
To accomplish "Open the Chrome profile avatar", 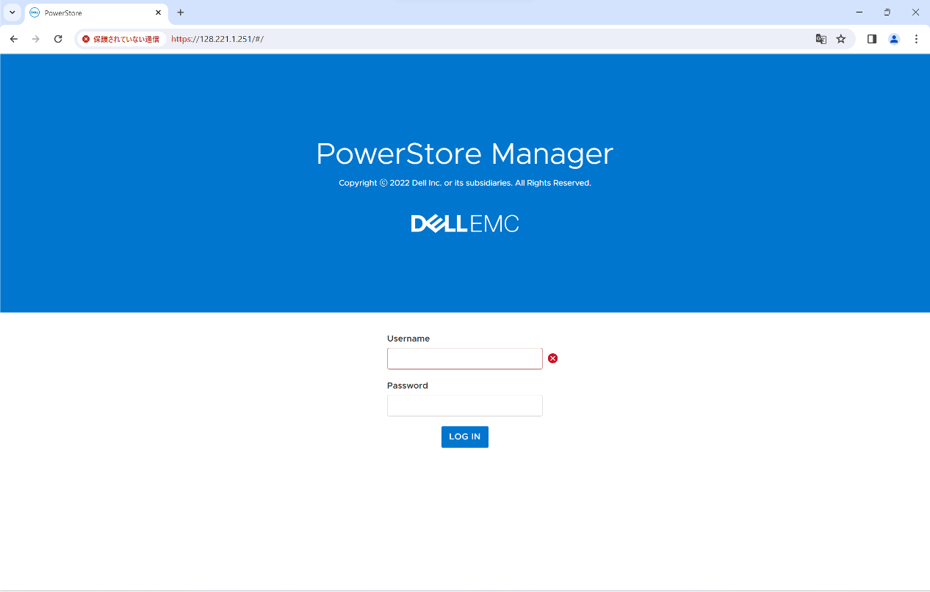I will pyautogui.click(x=894, y=39).
